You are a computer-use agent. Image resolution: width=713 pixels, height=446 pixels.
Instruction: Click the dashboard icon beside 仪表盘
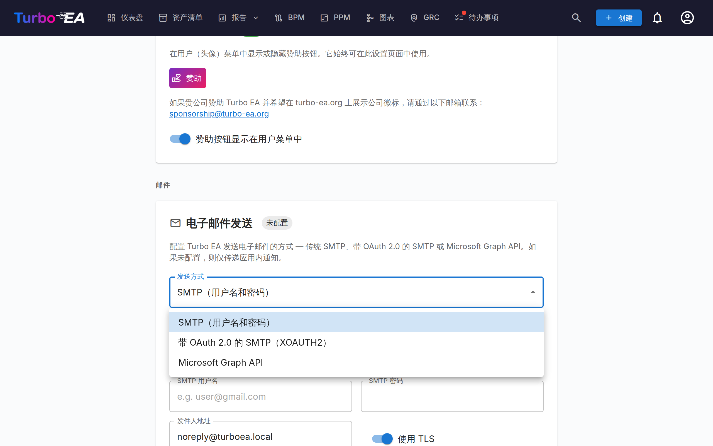pyautogui.click(x=111, y=18)
